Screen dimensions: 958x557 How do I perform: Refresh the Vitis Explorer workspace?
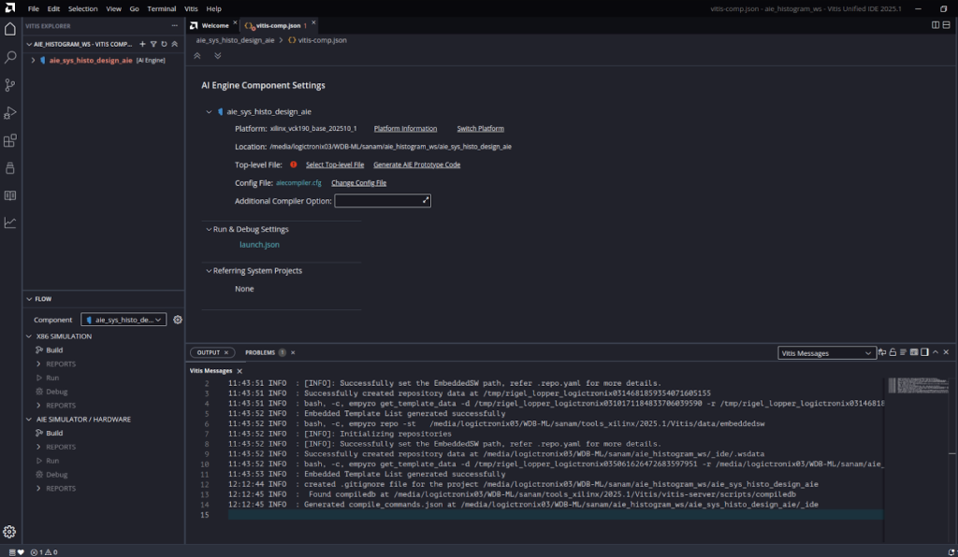pos(164,44)
